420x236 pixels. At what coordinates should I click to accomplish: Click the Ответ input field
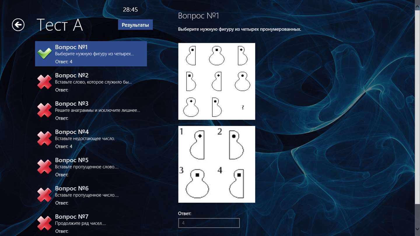pos(209,223)
